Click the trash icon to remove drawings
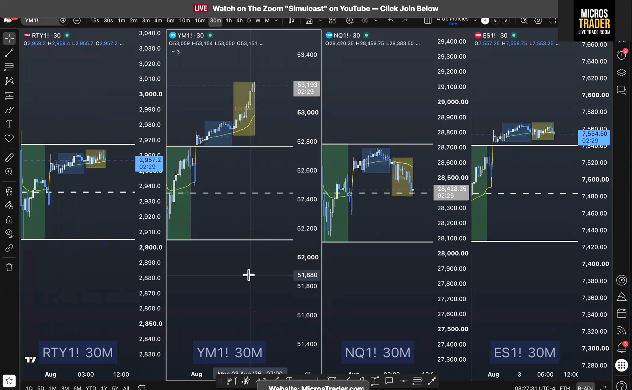The height and width of the screenshot is (390, 632). point(9,267)
